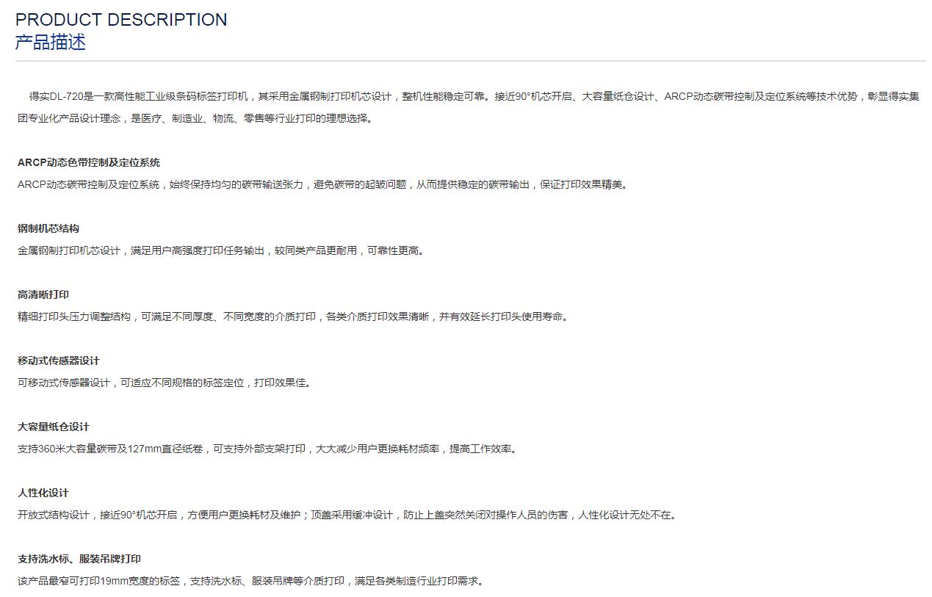
Task: Click sentence starting 可移动式传感器设计
Action: 165,383
